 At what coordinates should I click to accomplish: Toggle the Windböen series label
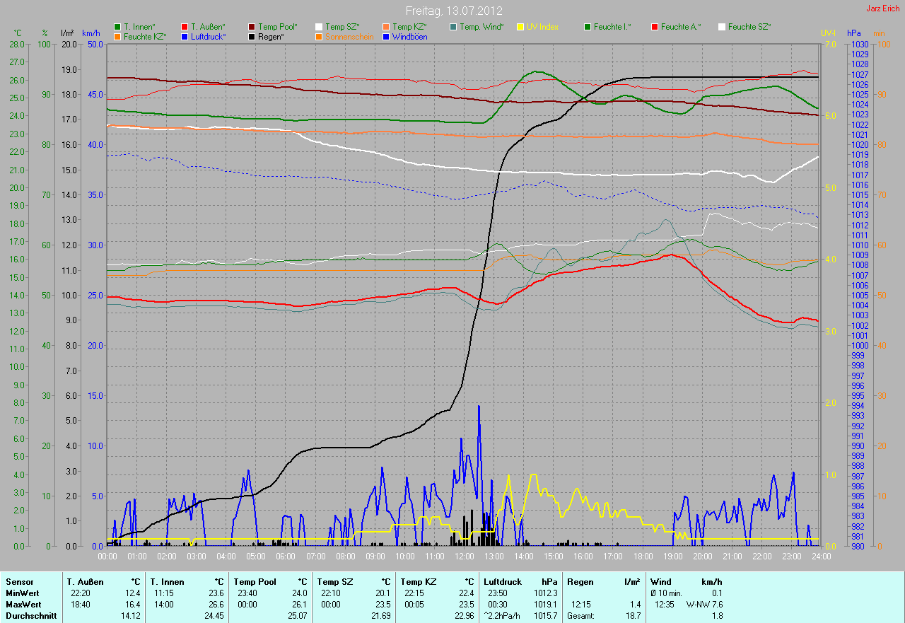pyautogui.click(x=409, y=36)
